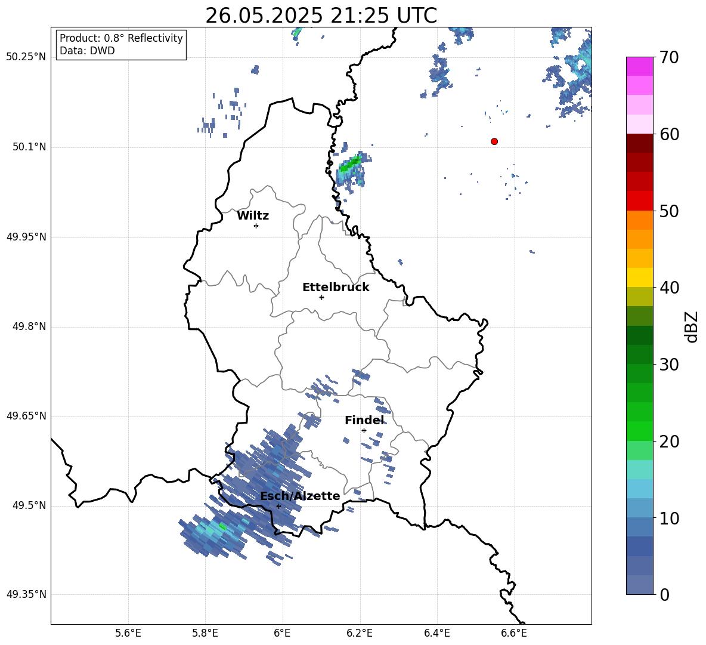Click the 'Product: 0.8° Reflectivity' label
706x645 pixels.
point(121,38)
